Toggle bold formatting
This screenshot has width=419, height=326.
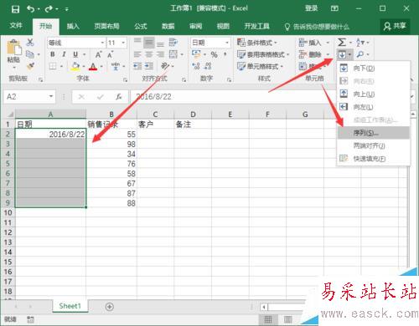coord(53,54)
